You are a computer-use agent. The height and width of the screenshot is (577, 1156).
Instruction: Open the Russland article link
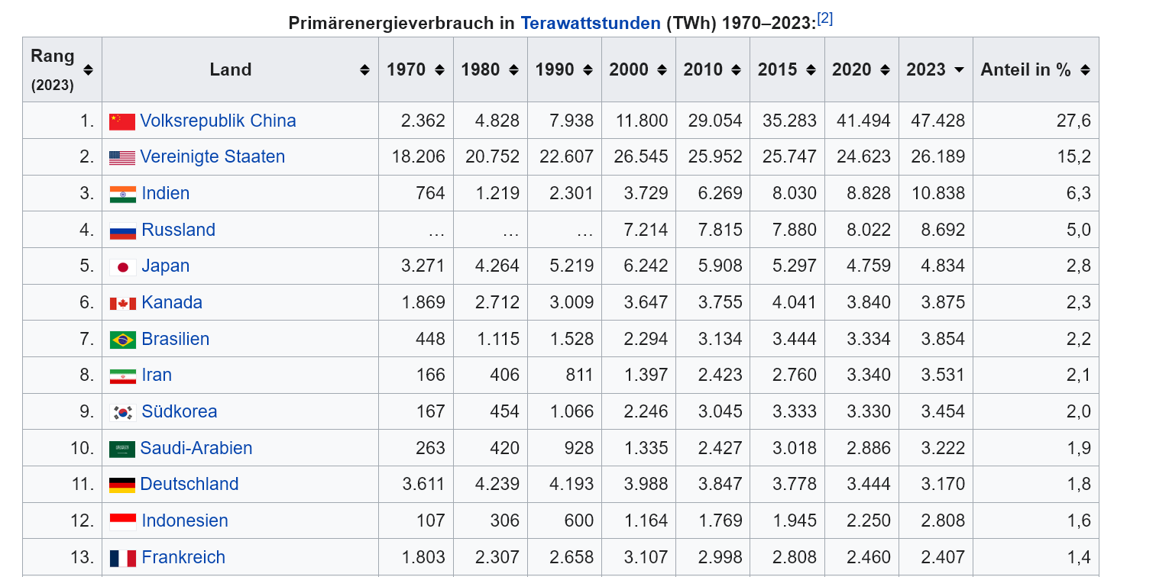179,230
